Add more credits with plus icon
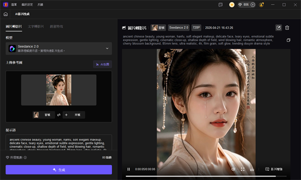Viewport: 301px width, 180px height. coord(253,4)
